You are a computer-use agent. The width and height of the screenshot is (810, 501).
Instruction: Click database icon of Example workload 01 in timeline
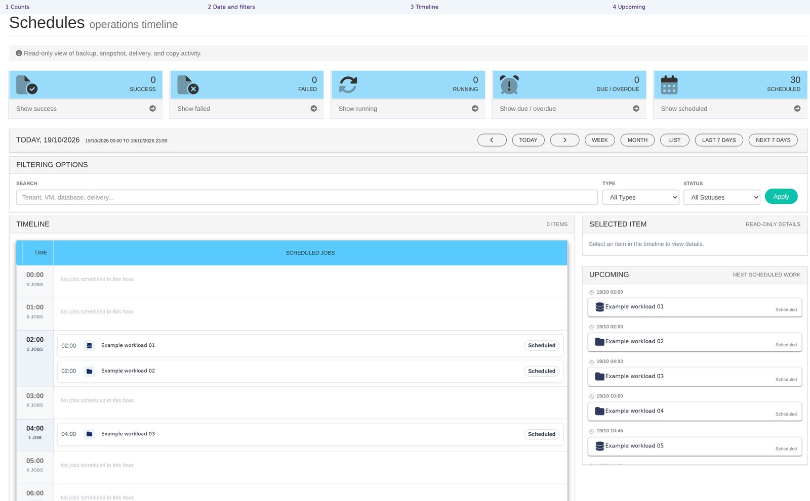coord(90,346)
